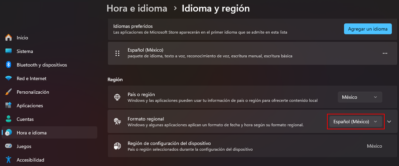Select the Sistema monitor icon

coord(9,51)
